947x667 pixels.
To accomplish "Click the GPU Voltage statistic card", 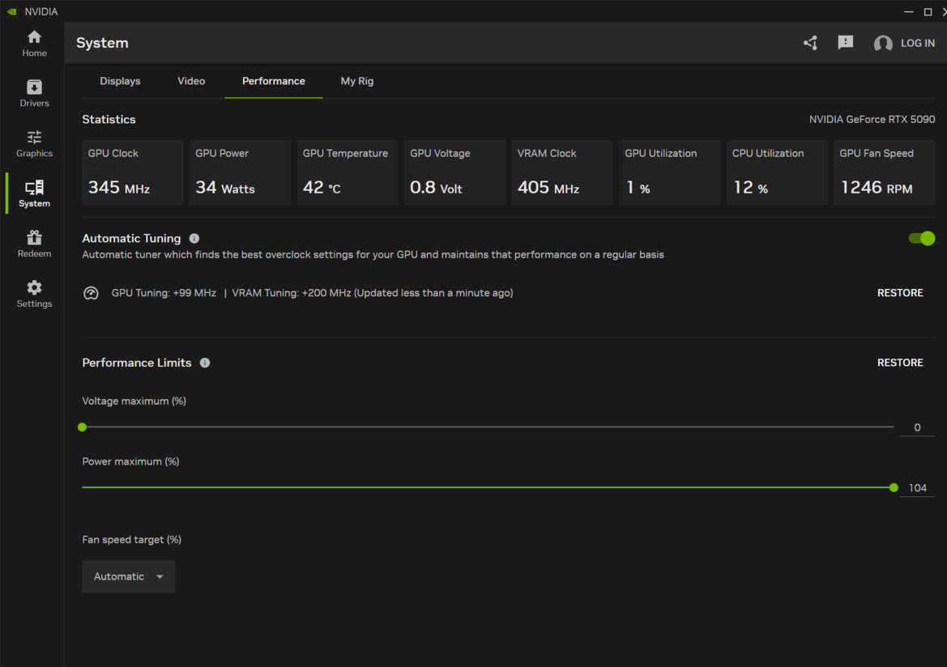I will coord(454,172).
